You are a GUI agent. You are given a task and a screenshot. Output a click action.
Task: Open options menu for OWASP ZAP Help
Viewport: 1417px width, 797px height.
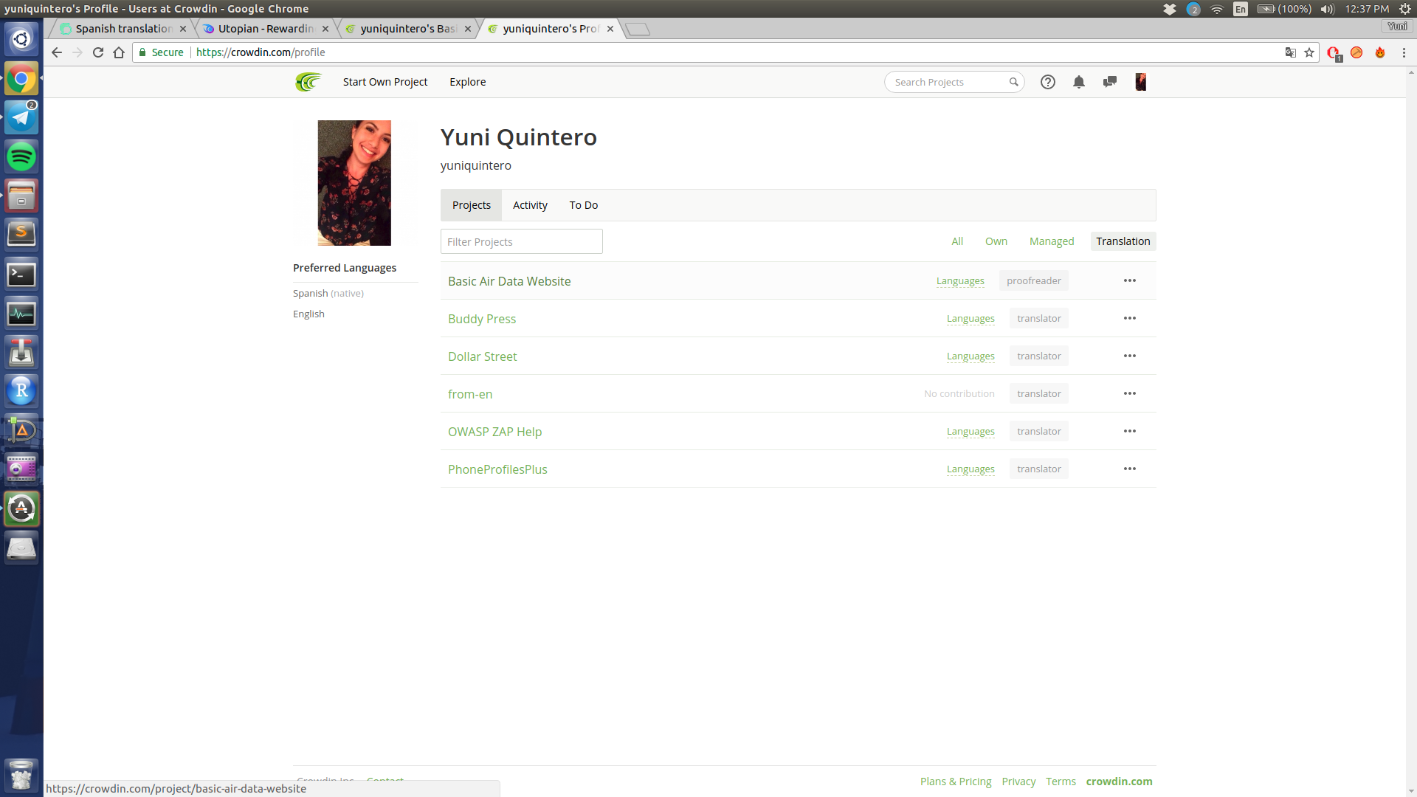[x=1130, y=431]
